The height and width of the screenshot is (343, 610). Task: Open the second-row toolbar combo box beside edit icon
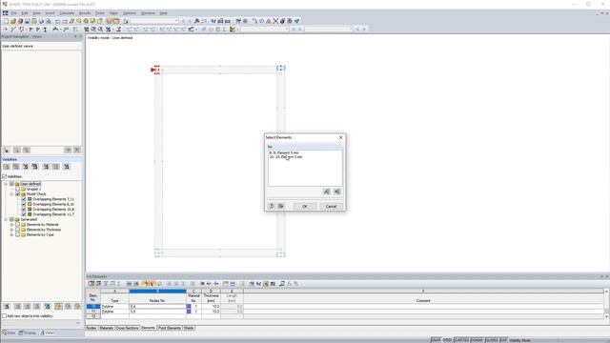(x=265, y=30)
